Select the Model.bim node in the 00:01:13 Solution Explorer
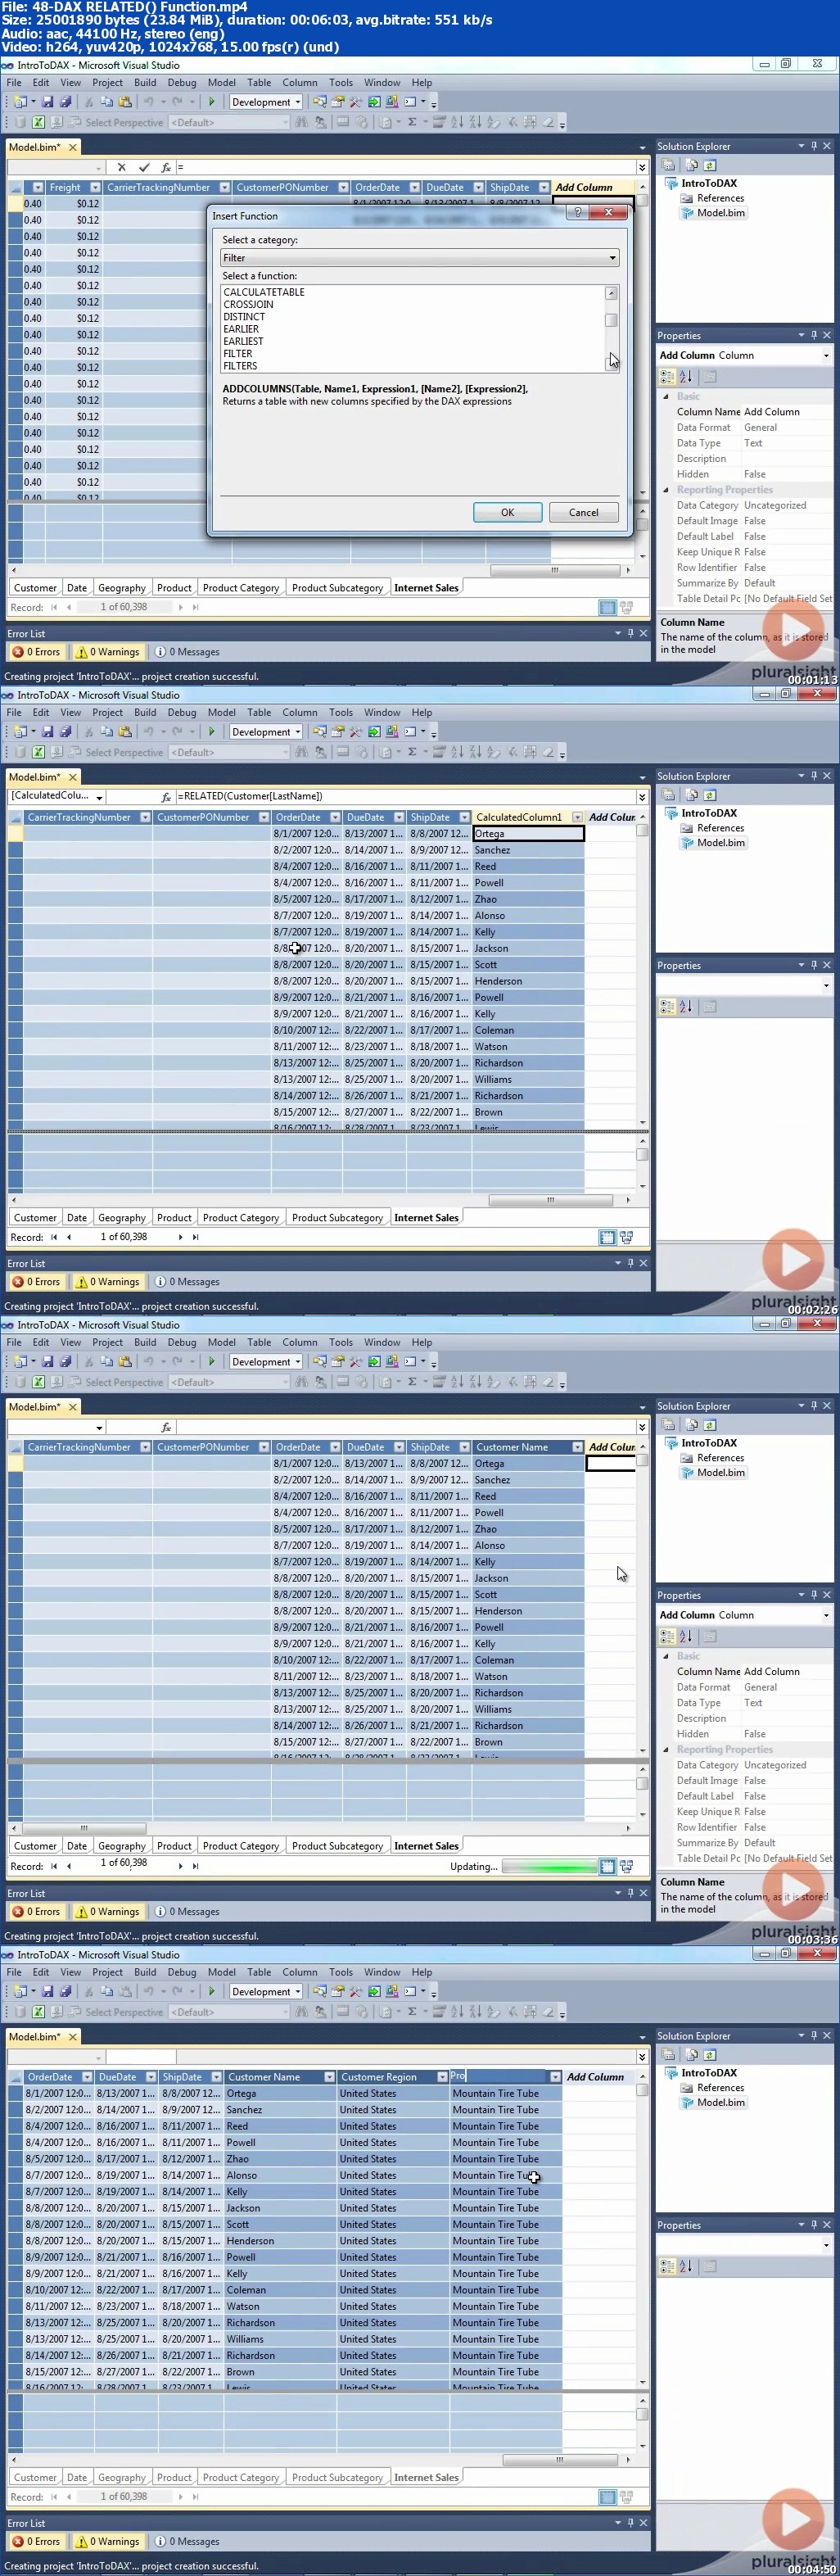 coord(712,213)
